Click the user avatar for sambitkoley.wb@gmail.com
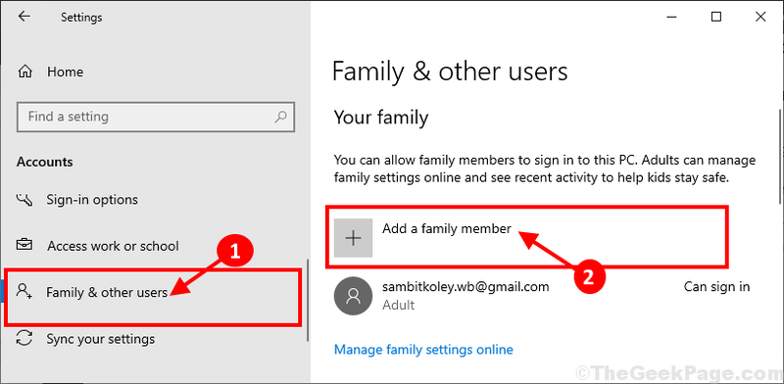The height and width of the screenshot is (384, 784). (x=354, y=296)
